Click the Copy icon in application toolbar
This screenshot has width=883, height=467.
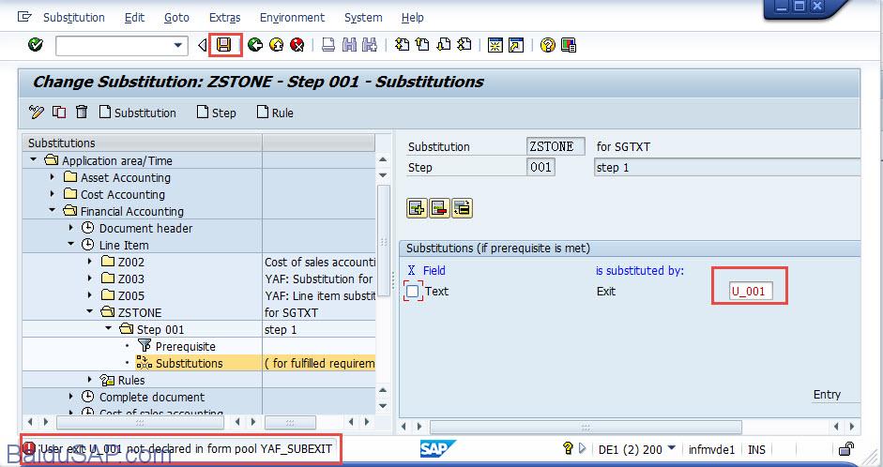[59, 112]
